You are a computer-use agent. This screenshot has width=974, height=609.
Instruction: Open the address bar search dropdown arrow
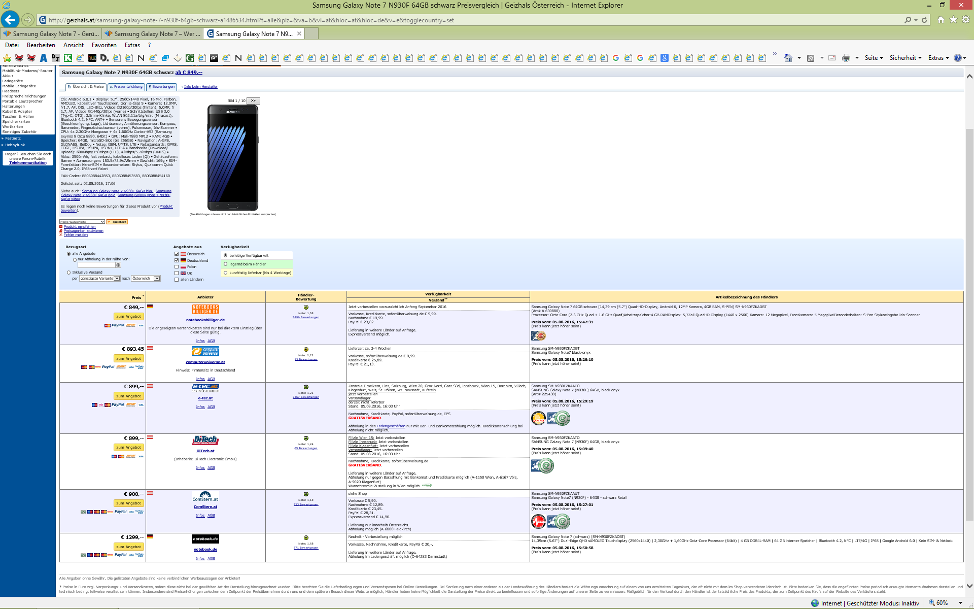click(x=916, y=20)
